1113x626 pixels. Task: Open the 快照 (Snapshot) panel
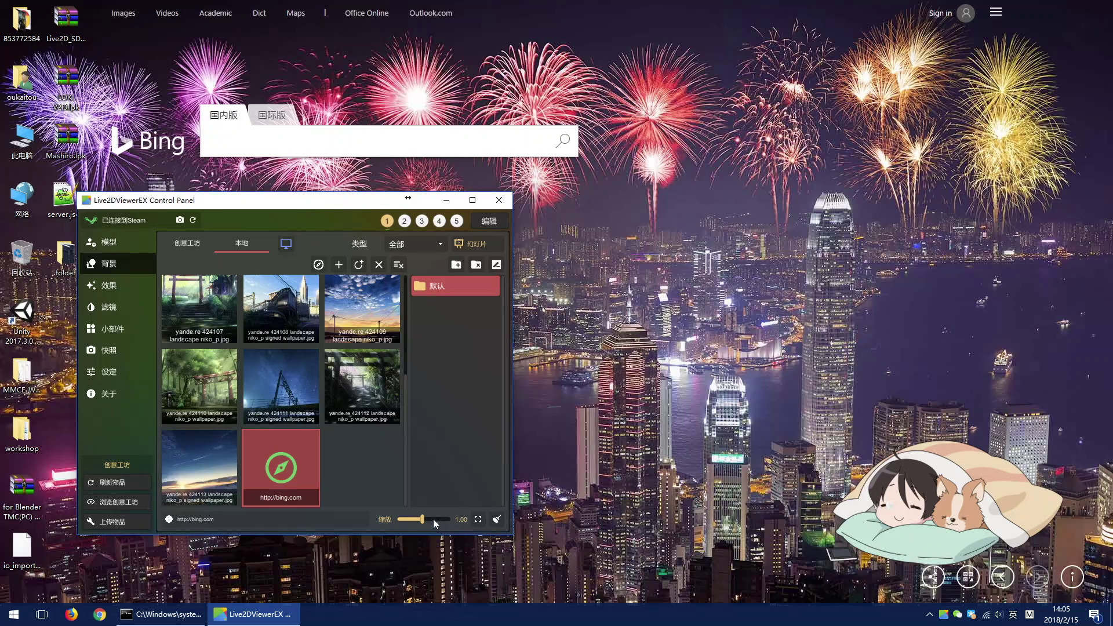108,350
